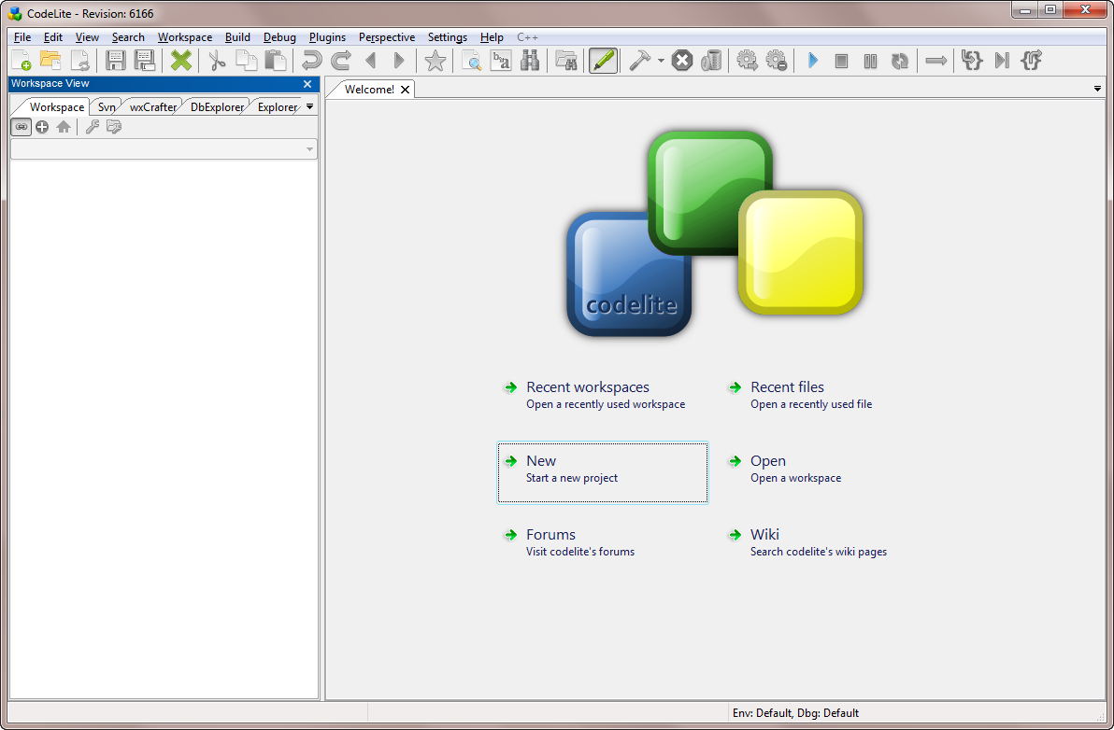Switch to the Svn tab
Image resolution: width=1114 pixels, height=730 pixels.
[107, 107]
